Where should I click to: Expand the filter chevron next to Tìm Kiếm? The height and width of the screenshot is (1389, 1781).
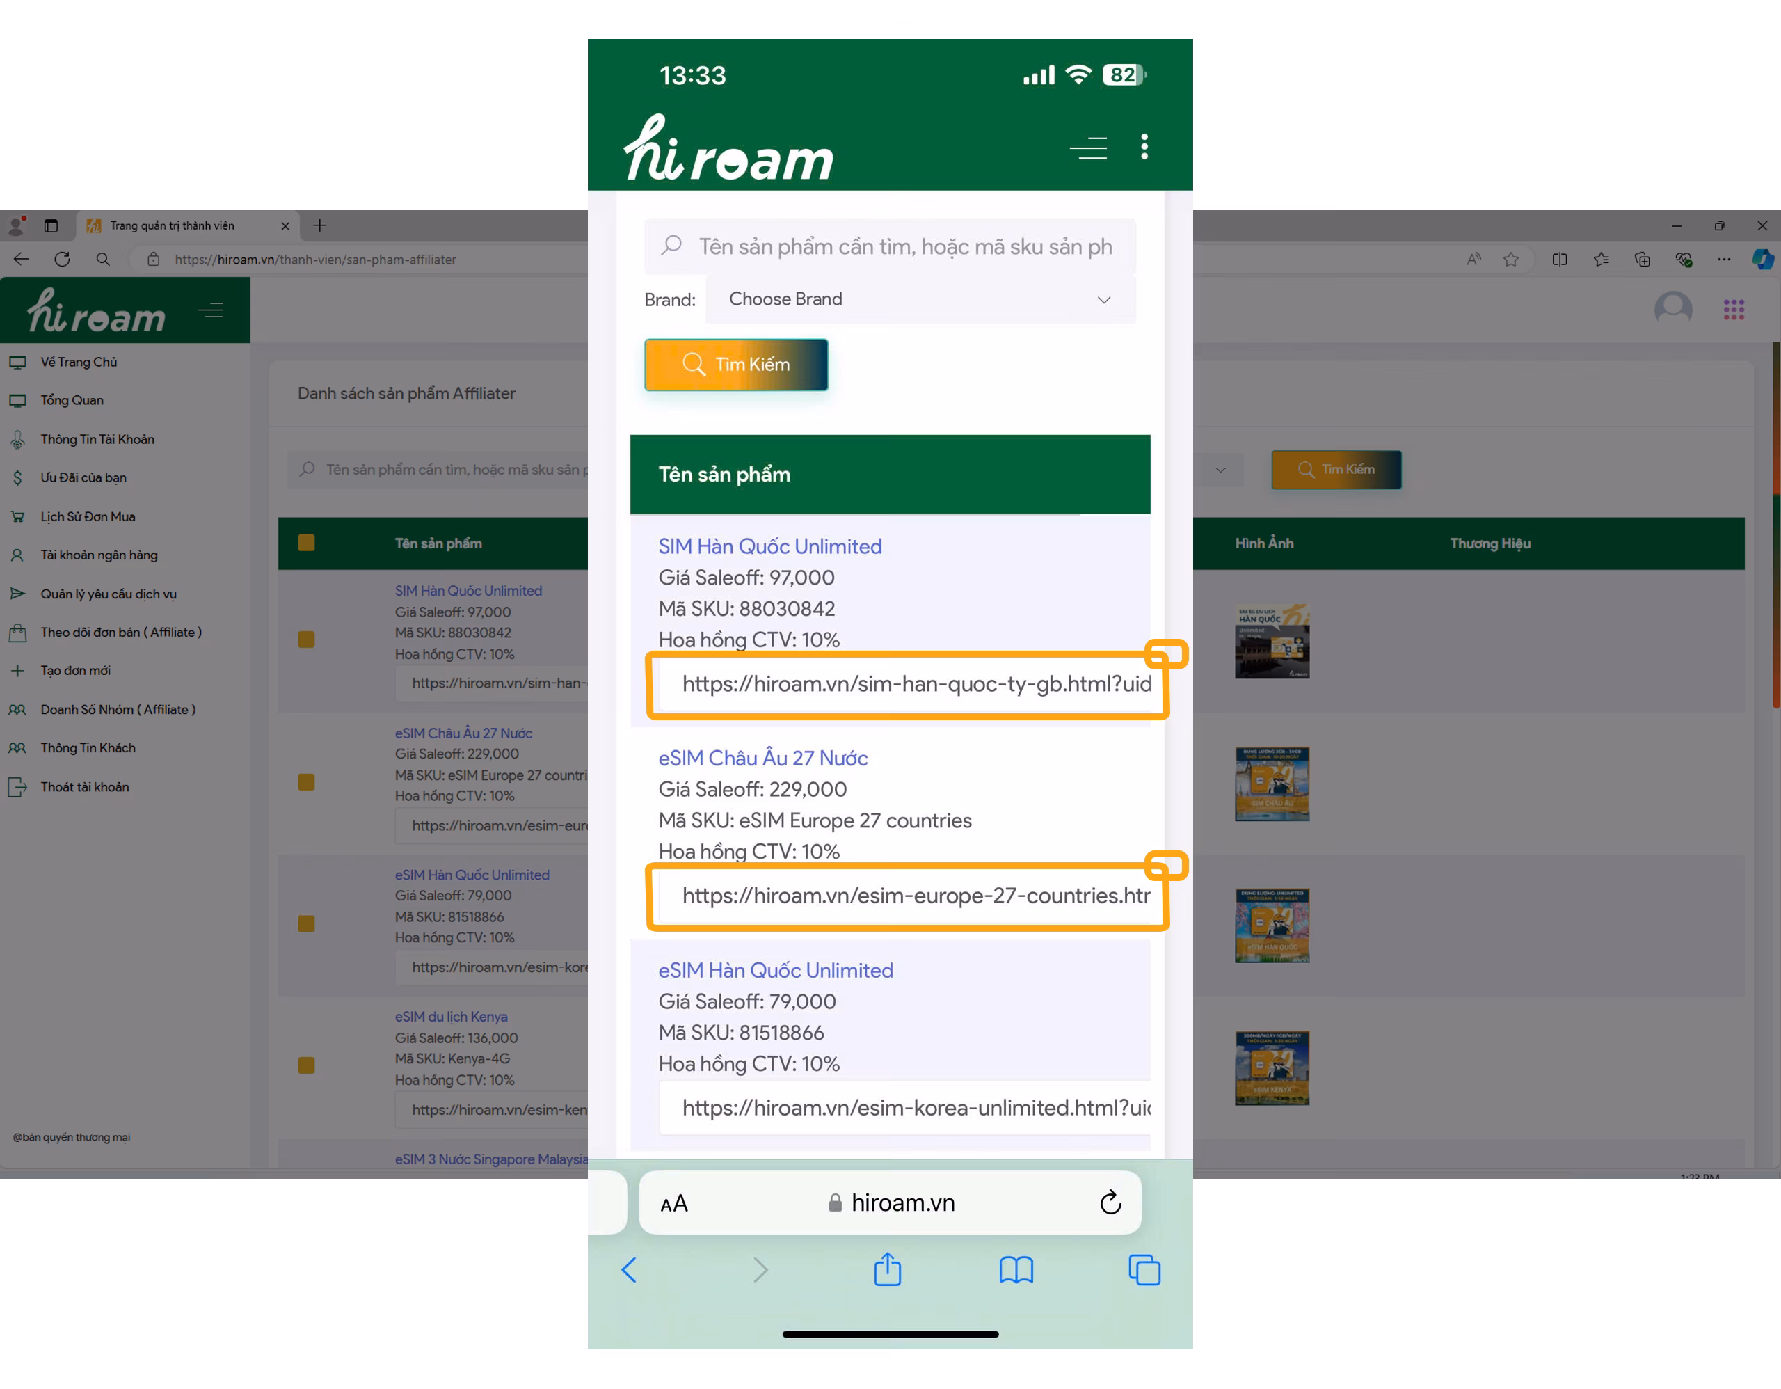1221,470
